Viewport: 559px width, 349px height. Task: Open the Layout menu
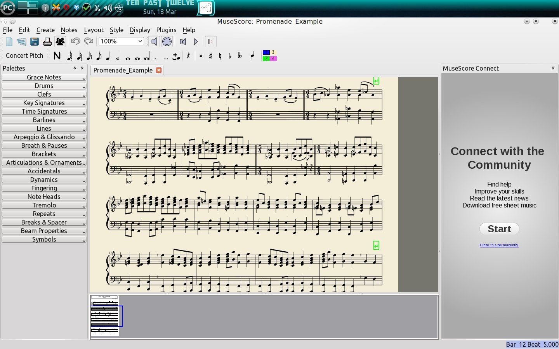[x=94, y=30]
